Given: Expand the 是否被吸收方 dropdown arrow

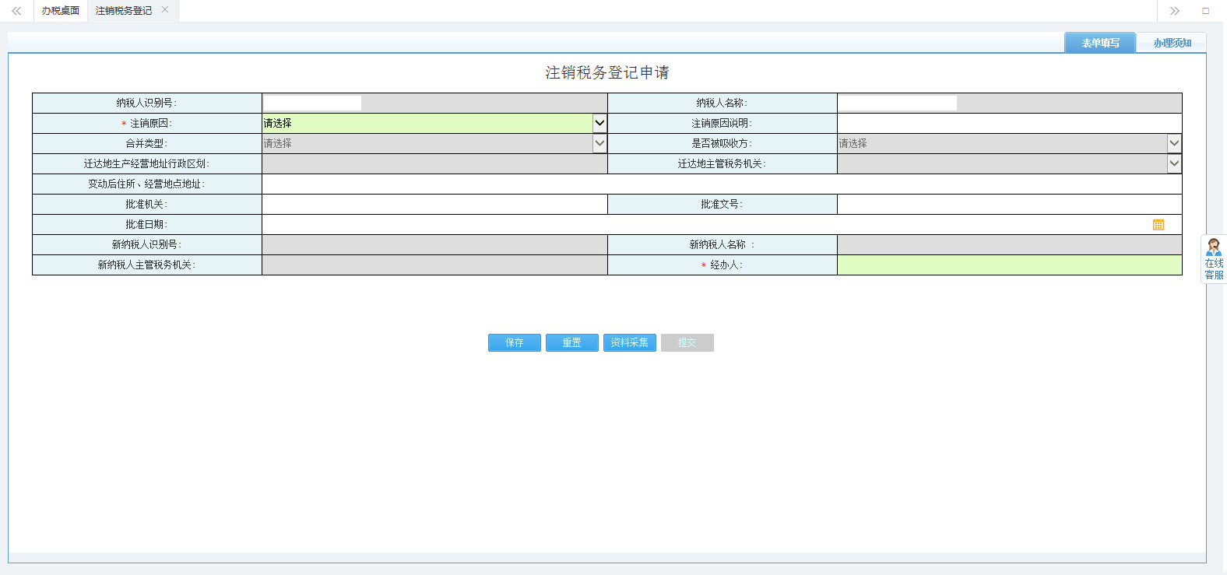Looking at the screenshot, I should click(1174, 143).
